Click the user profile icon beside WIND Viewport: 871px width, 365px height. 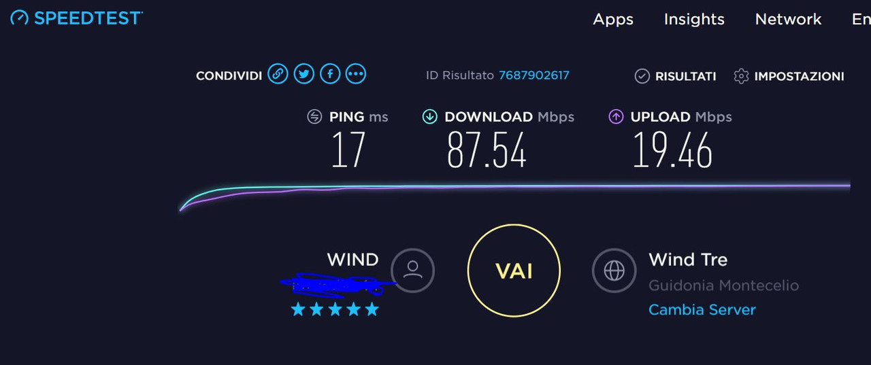click(412, 271)
